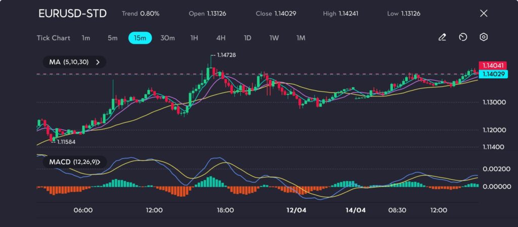The image size is (518, 227).
Task: Switch to Tick Chart view
Action: click(x=53, y=38)
